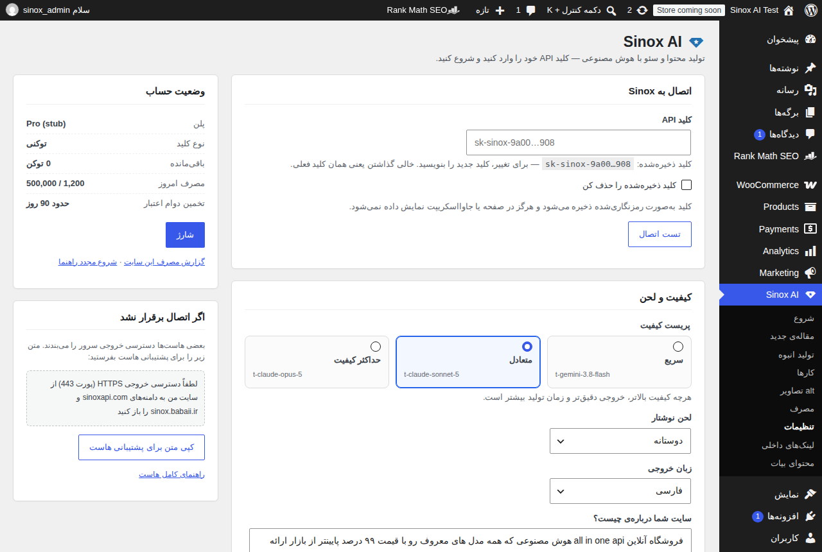Click the pages icon for برگه‌ها
The width and height of the screenshot is (822, 552).
[810, 112]
